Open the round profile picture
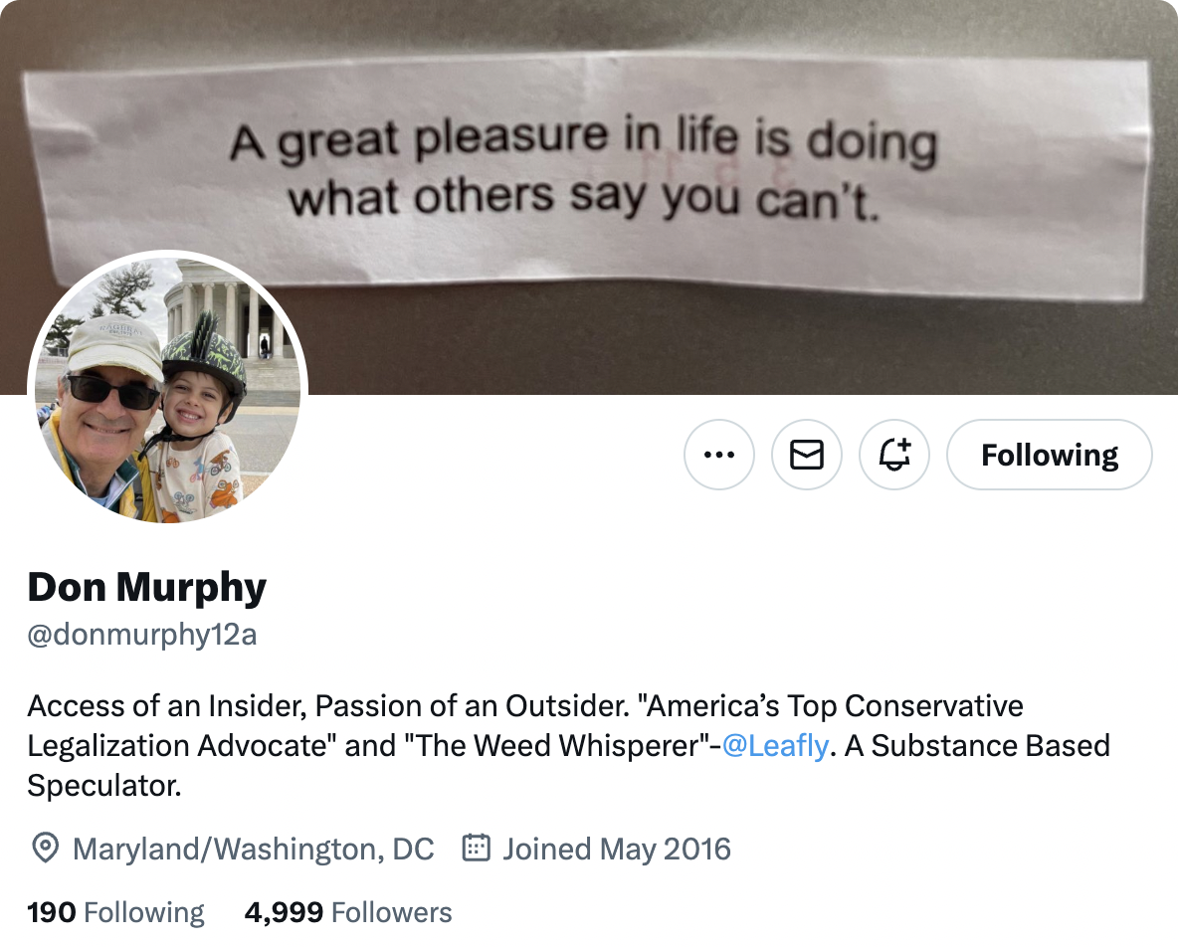Screen dimensions: 1178x947 (x=167, y=388)
